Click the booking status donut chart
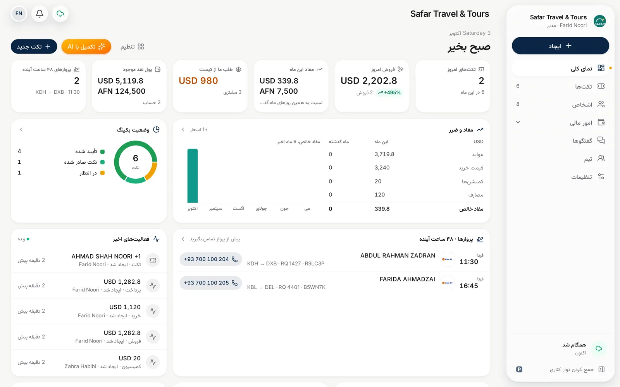The height and width of the screenshot is (387, 620). pos(136,162)
